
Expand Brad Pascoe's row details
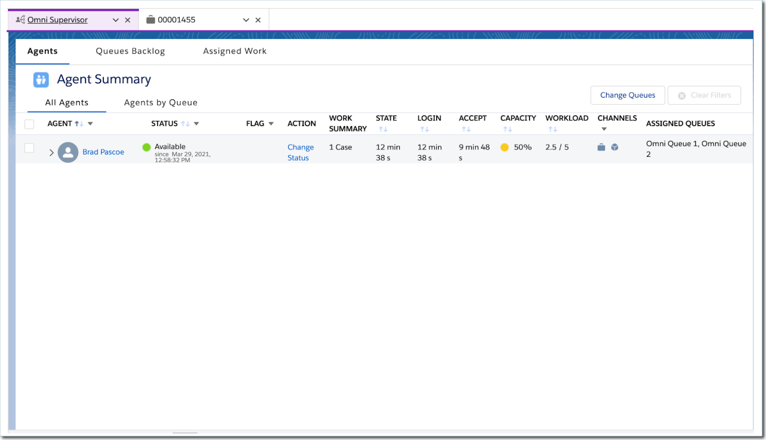click(51, 153)
